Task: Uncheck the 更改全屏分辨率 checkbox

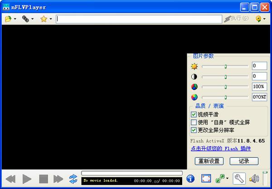Action: pos(194,130)
